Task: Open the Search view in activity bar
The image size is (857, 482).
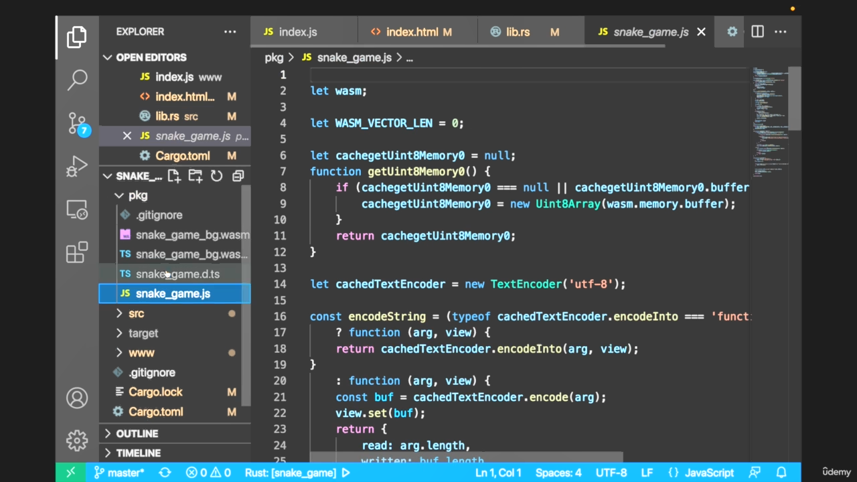Action: coord(77,80)
